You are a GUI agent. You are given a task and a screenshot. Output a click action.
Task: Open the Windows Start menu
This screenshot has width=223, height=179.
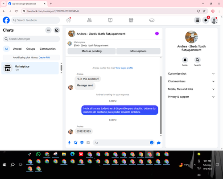[x=4, y=165]
